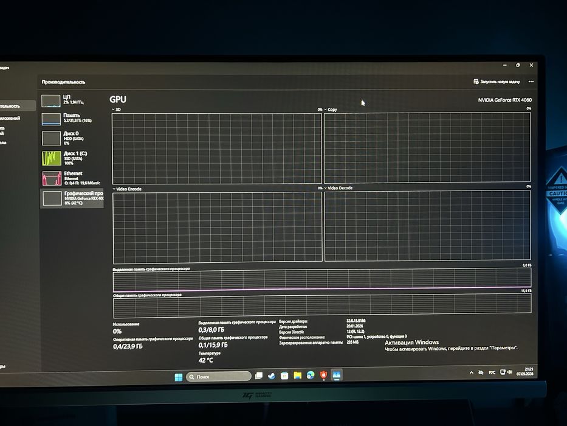Image resolution: width=567 pixels, height=426 pixels.
Task: Switch to Производительность tab in left navigation
Action: 18,106
